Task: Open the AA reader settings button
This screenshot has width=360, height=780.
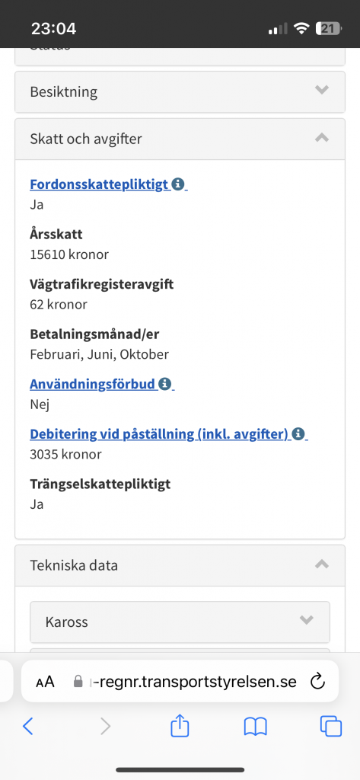Action: pos(45,682)
